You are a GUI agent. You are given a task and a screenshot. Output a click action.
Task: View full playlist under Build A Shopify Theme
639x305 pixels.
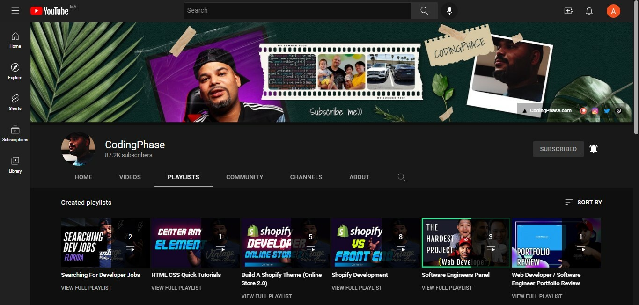[x=267, y=296]
